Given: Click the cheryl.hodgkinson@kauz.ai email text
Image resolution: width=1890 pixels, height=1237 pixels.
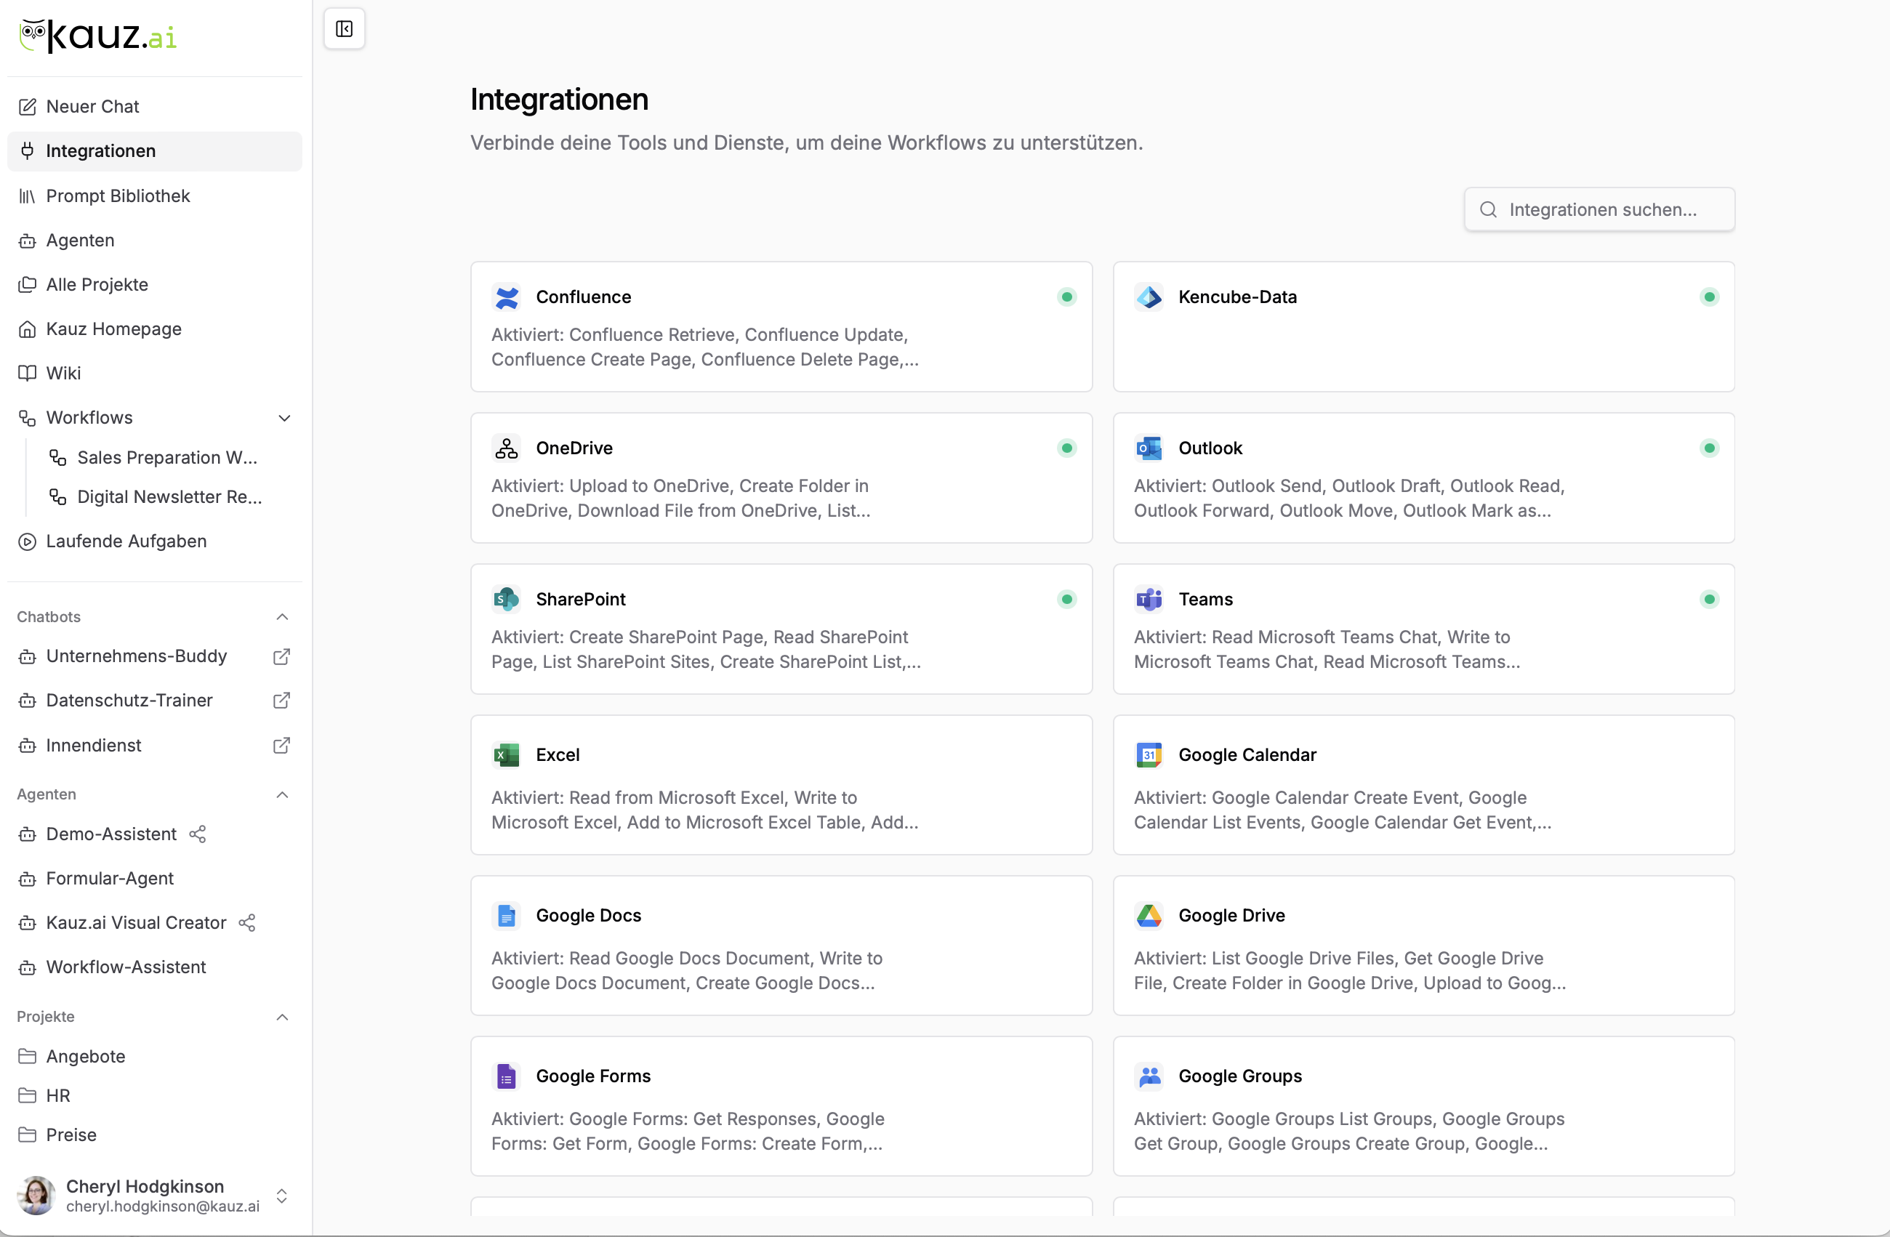Looking at the screenshot, I should point(163,1206).
